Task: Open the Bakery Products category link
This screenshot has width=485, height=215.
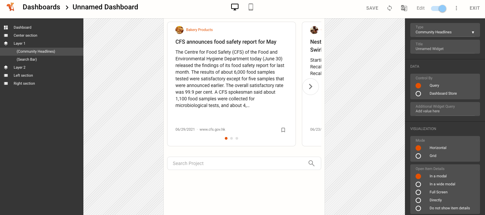Action: (x=199, y=30)
